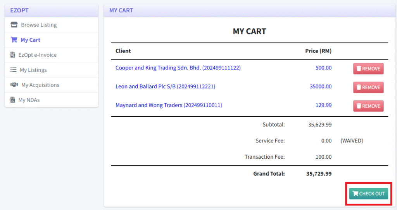
Task: Click the 500.00 price link
Action: click(x=324, y=68)
